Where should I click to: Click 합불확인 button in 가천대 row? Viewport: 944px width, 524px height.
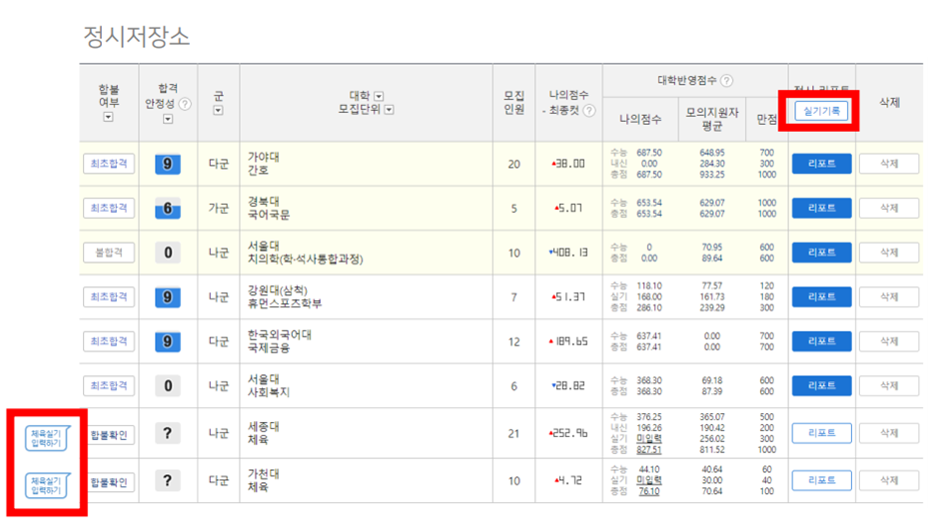[x=110, y=482]
